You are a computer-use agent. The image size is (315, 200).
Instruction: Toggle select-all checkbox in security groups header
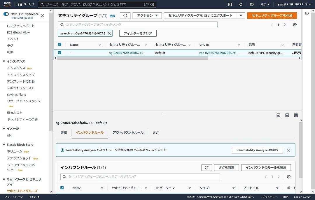coord(60,45)
